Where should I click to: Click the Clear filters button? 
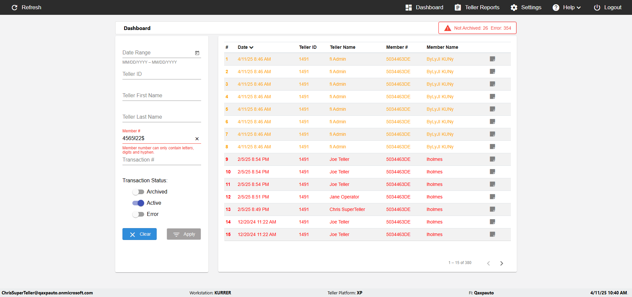pos(140,234)
